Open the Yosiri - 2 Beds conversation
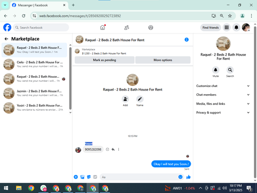Screen dimensions: 257x193 point(34,108)
